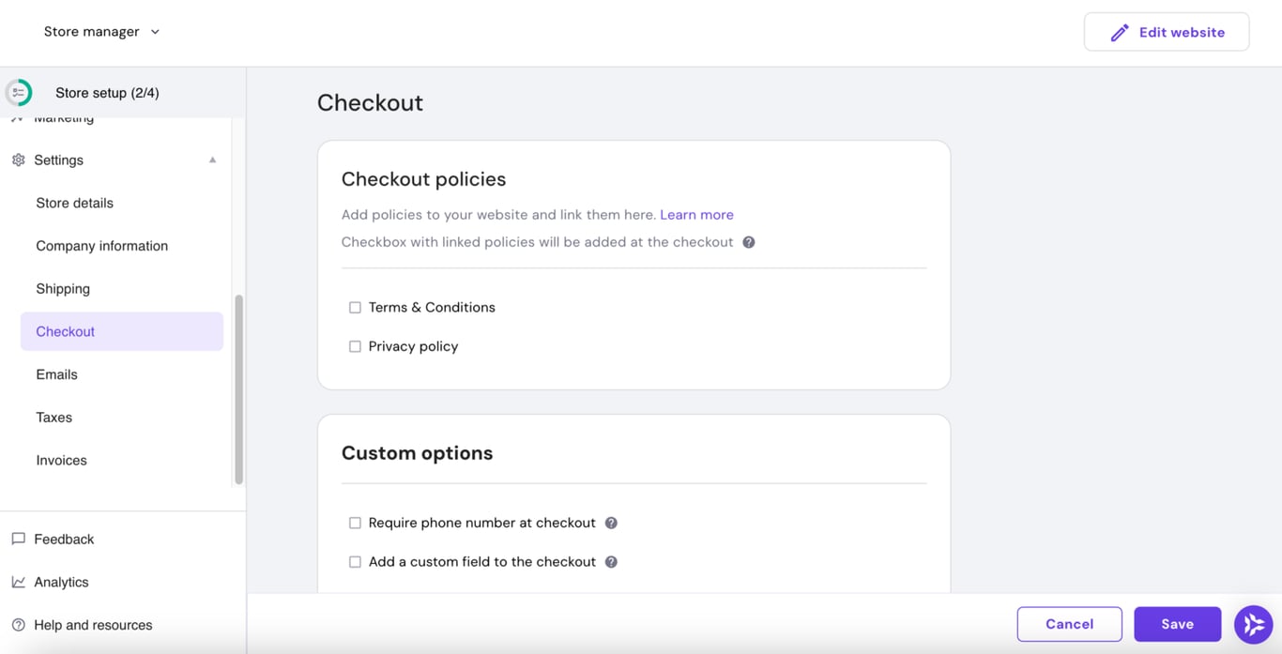The image size is (1282, 654).
Task: Open the purple chat assistant icon
Action: (x=1253, y=623)
